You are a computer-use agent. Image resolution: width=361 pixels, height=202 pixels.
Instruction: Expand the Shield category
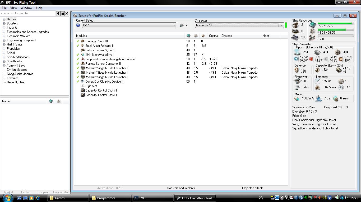pyautogui.click(x=4, y=53)
